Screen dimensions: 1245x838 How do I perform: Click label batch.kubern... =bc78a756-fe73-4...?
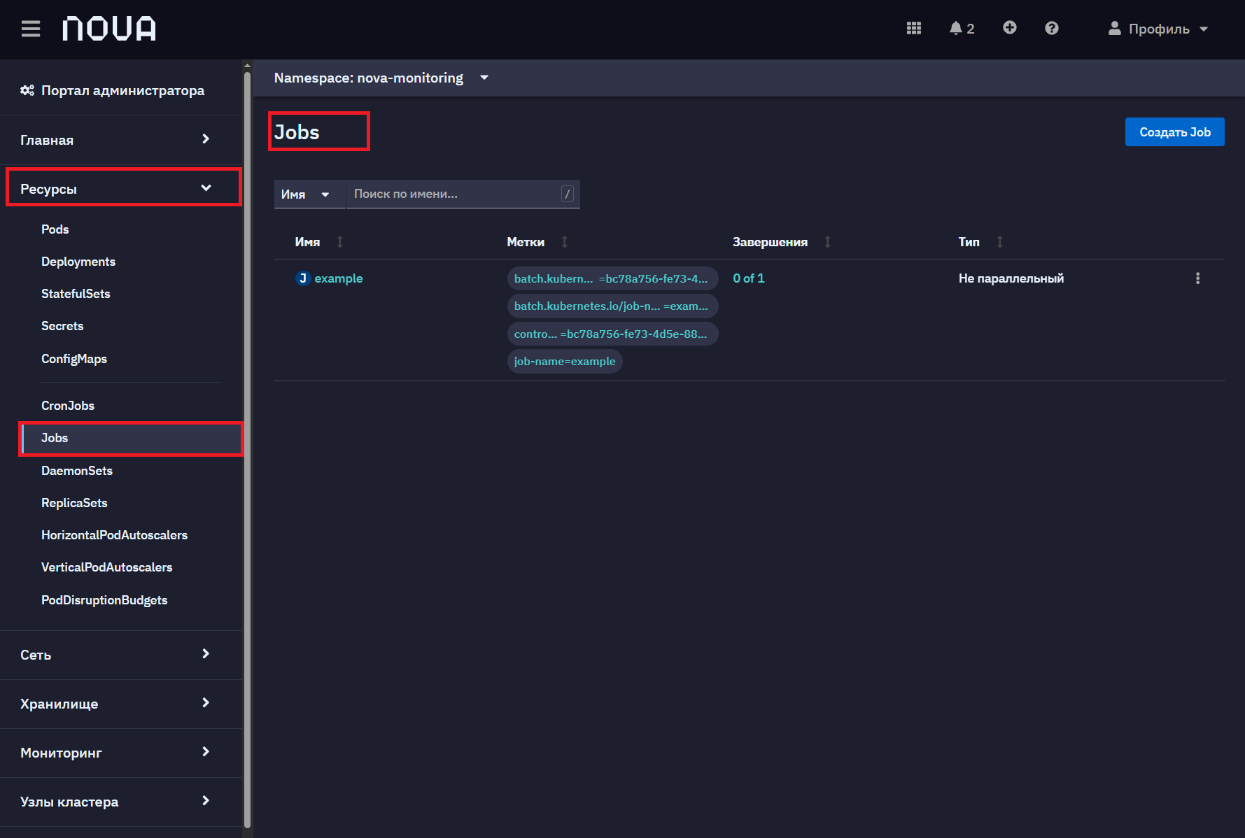click(612, 278)
